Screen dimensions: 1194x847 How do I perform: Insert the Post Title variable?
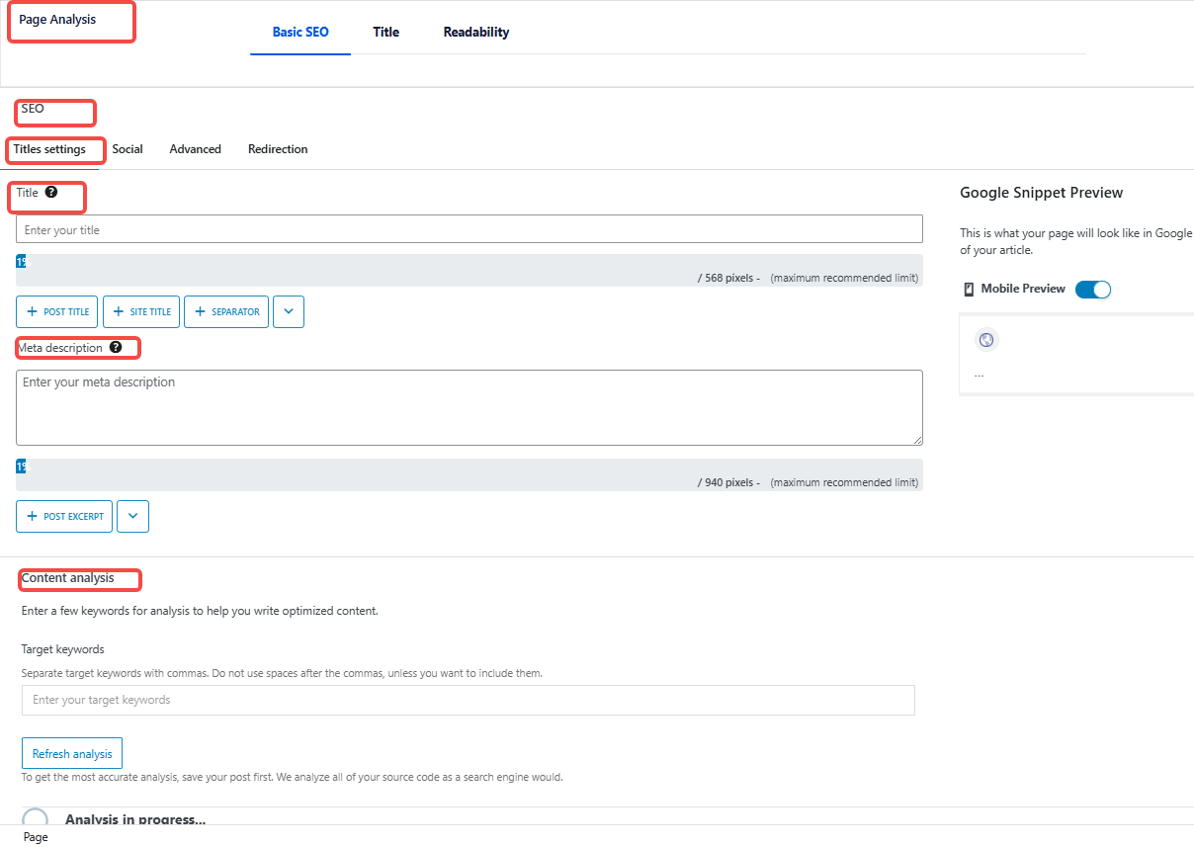point(57,311)
